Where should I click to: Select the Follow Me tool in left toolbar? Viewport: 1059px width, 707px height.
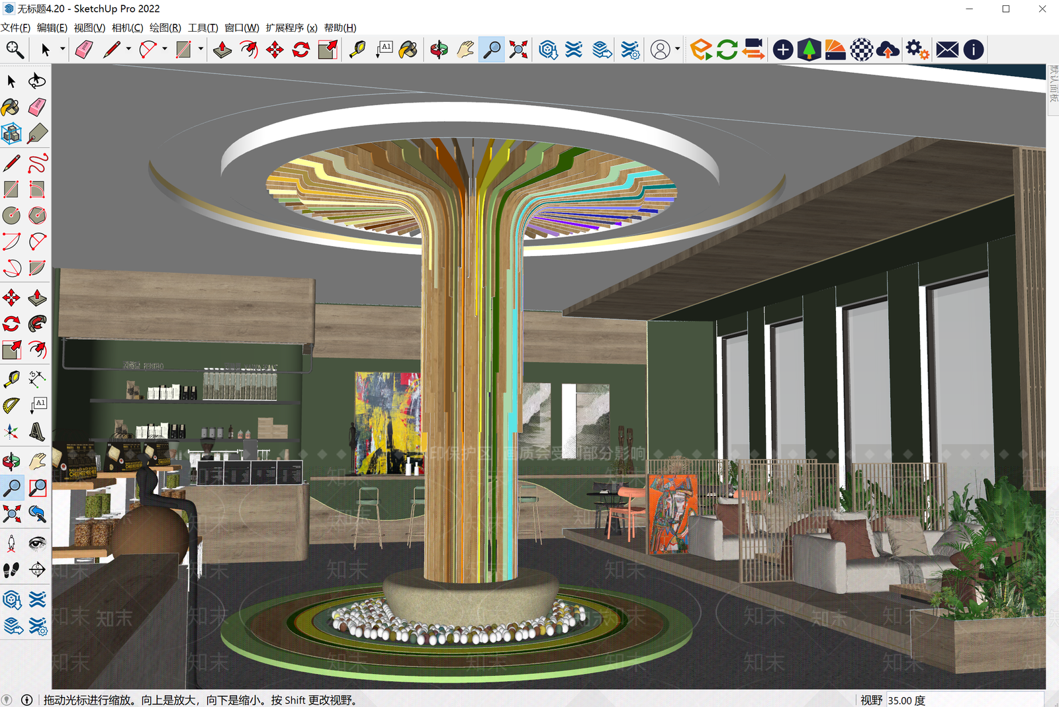(38, 323)
